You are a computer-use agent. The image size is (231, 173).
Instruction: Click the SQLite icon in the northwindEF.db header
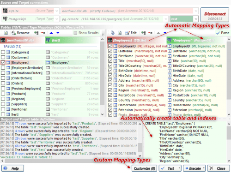click(3, 40)
